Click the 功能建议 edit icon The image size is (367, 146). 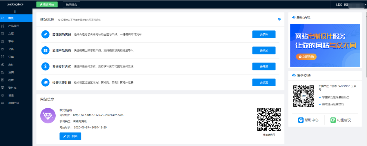click(333, 120)
